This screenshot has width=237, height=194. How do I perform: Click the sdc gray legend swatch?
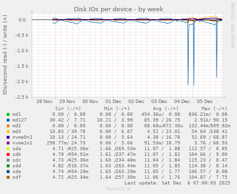click(8, 160)
